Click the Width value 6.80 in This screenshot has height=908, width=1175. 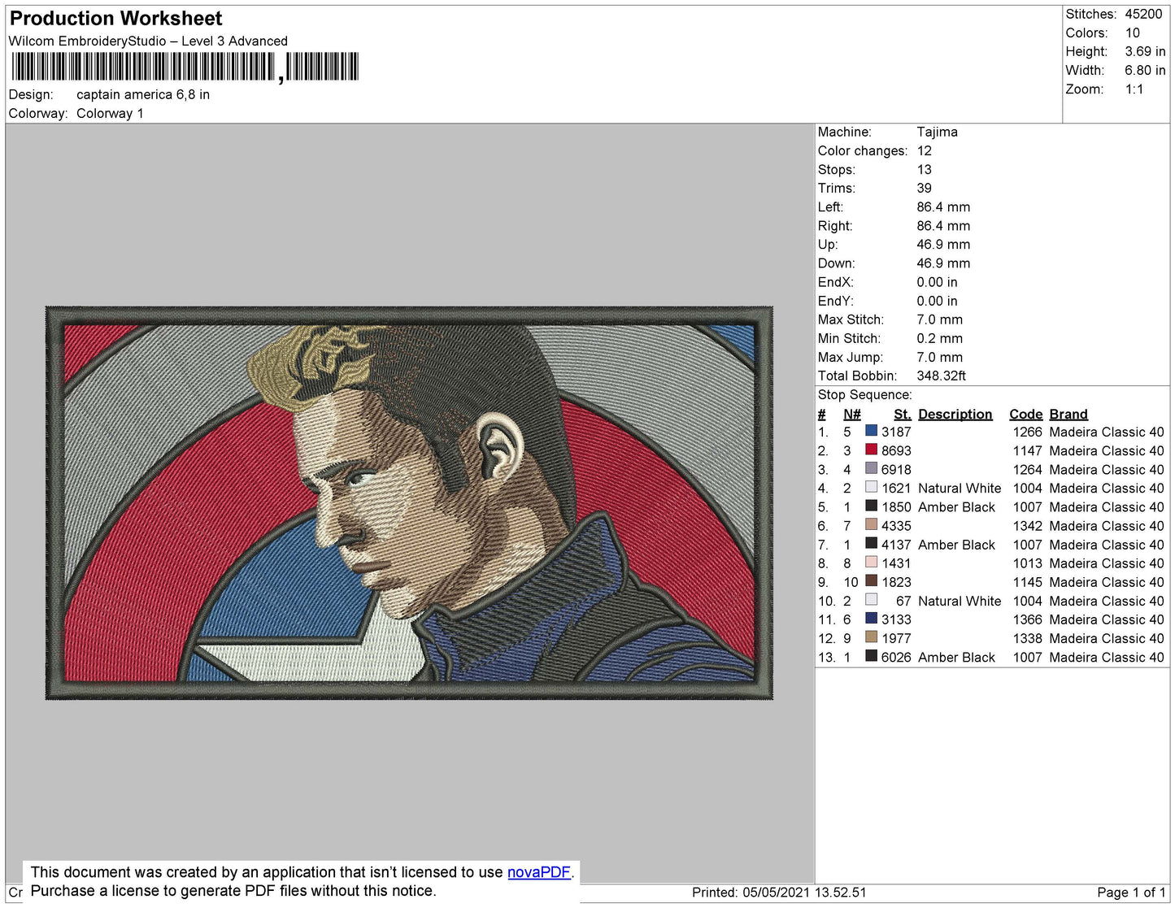1145,71
